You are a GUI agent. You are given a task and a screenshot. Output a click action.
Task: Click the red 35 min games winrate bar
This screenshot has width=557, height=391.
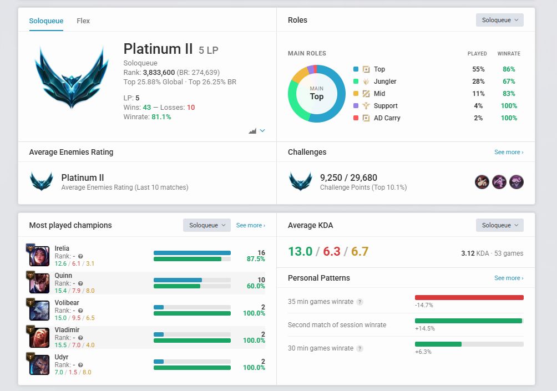pos(469,298)
